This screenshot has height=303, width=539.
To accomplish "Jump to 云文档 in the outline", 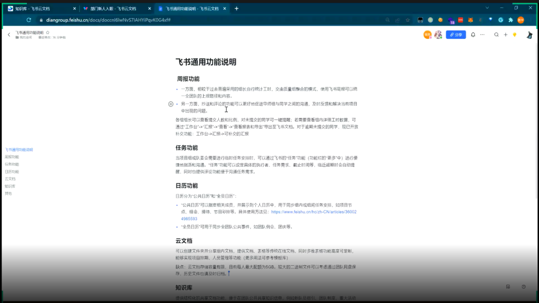I will tap(10, 179).
